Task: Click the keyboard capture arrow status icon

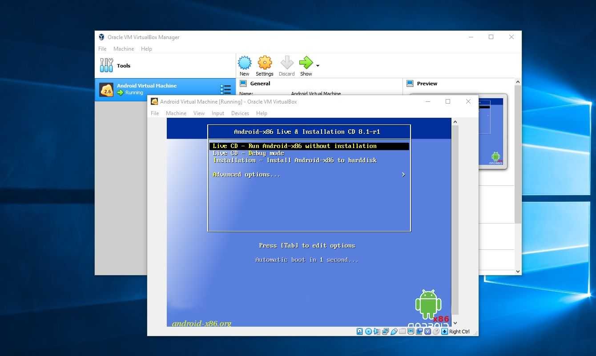Action: [445, 331]
